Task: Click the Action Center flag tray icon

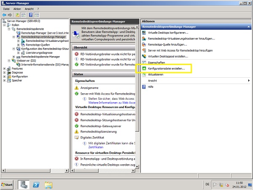Action: click(x=215, y=185)
